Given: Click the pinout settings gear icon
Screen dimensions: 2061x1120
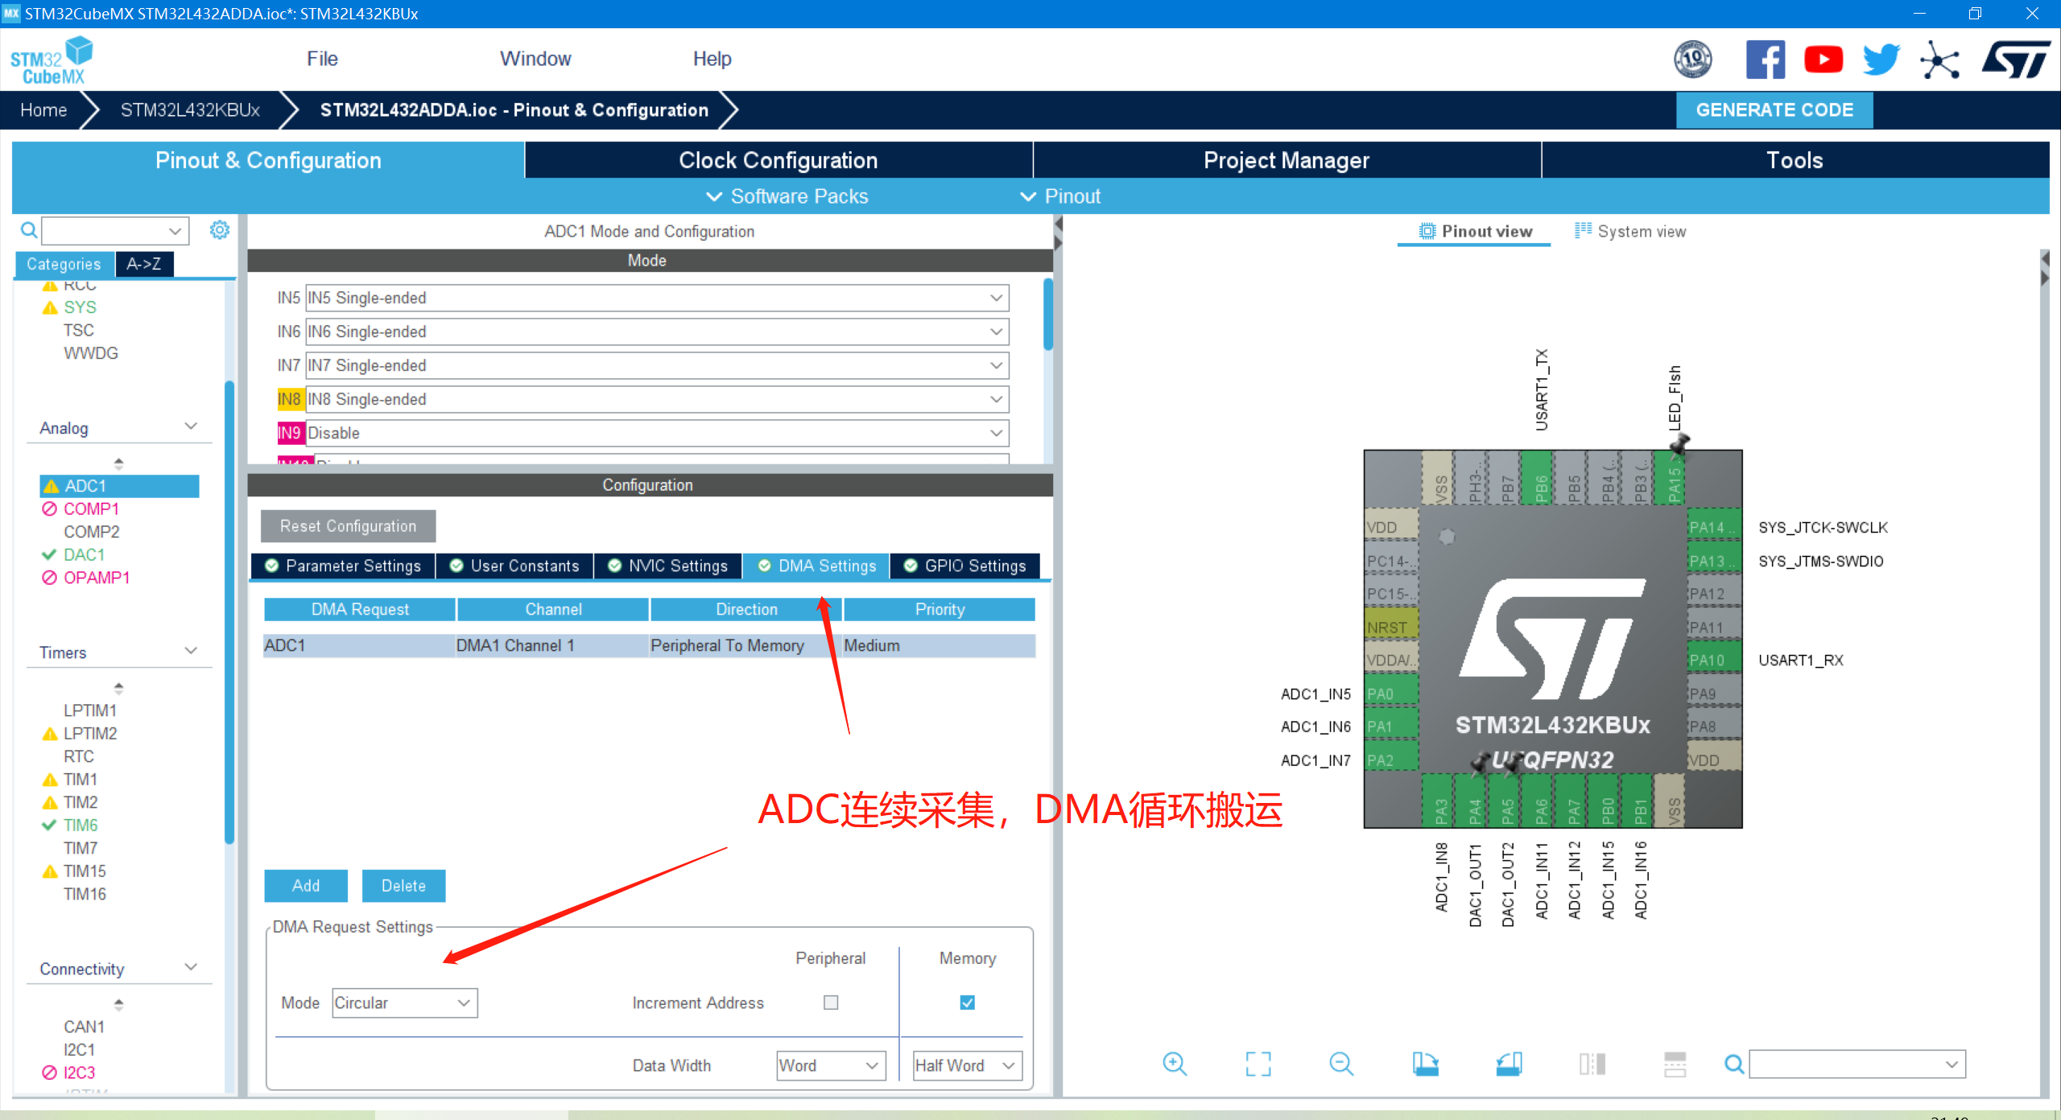Looking at the screenshot, I should [219, 230].
